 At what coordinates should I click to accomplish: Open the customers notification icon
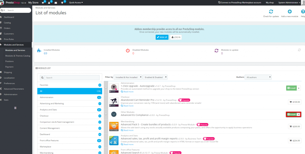tap(49, 3)
